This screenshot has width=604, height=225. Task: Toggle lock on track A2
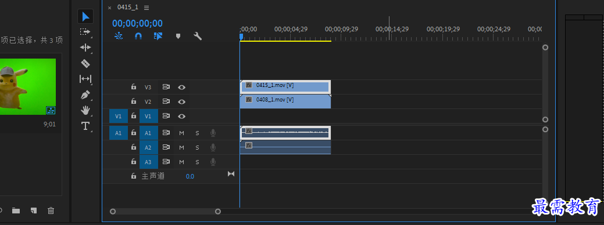(x=134, y=147)
